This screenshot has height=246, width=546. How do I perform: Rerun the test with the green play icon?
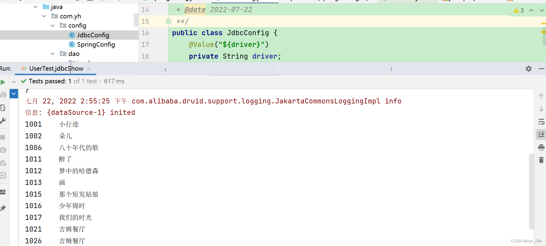(x=3, y=82)
